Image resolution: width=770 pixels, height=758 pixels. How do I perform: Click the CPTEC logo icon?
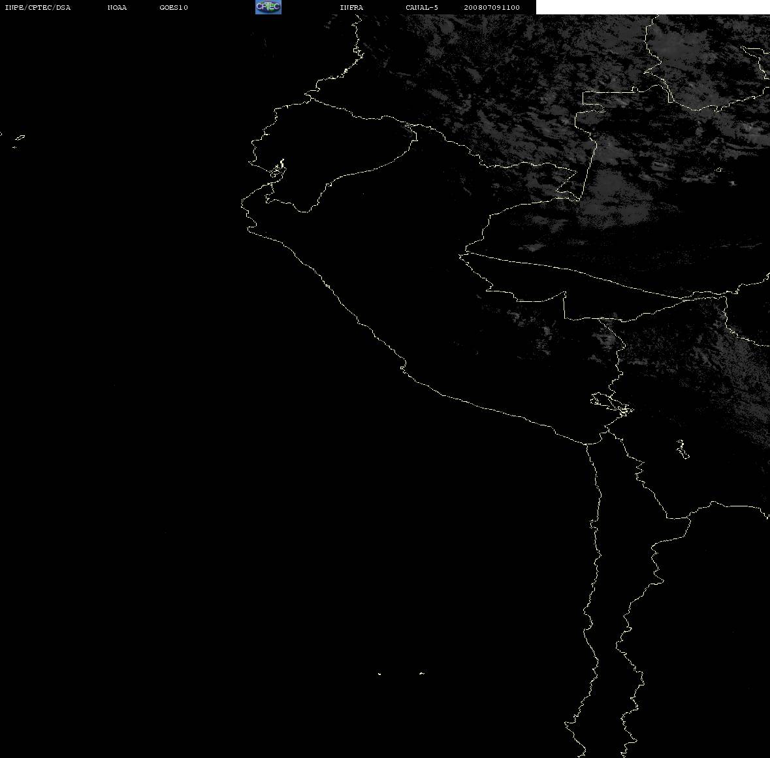(268, 7)
